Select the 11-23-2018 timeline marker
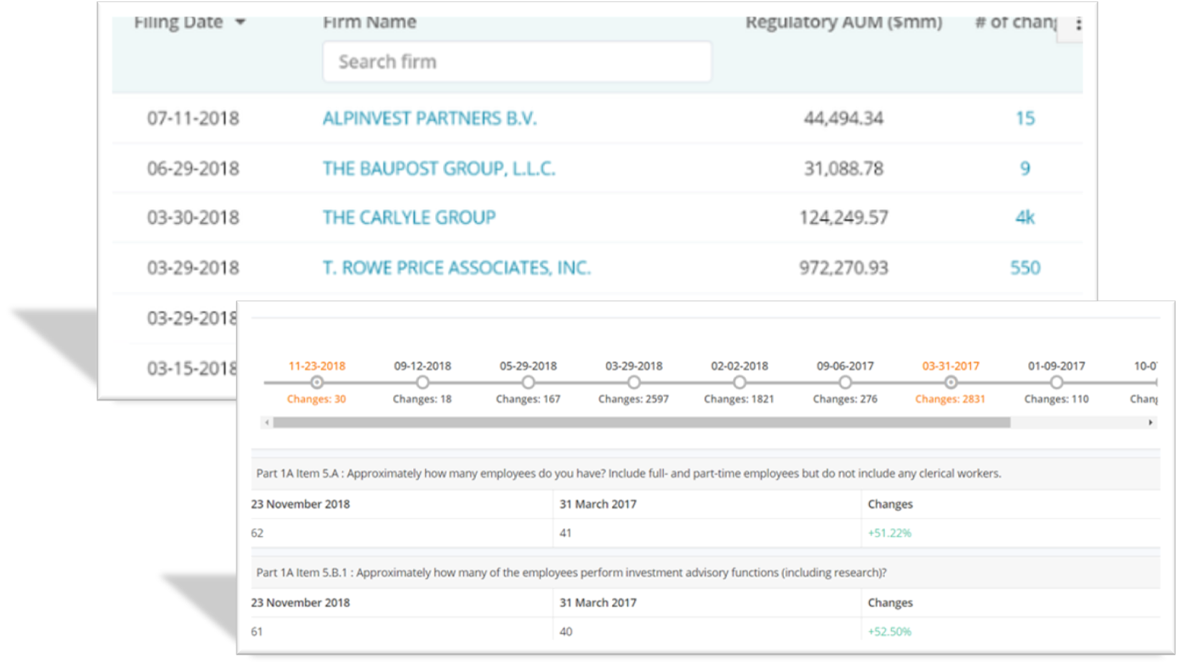The width and height of the screenshot is (1177, 666). [316, 382]
